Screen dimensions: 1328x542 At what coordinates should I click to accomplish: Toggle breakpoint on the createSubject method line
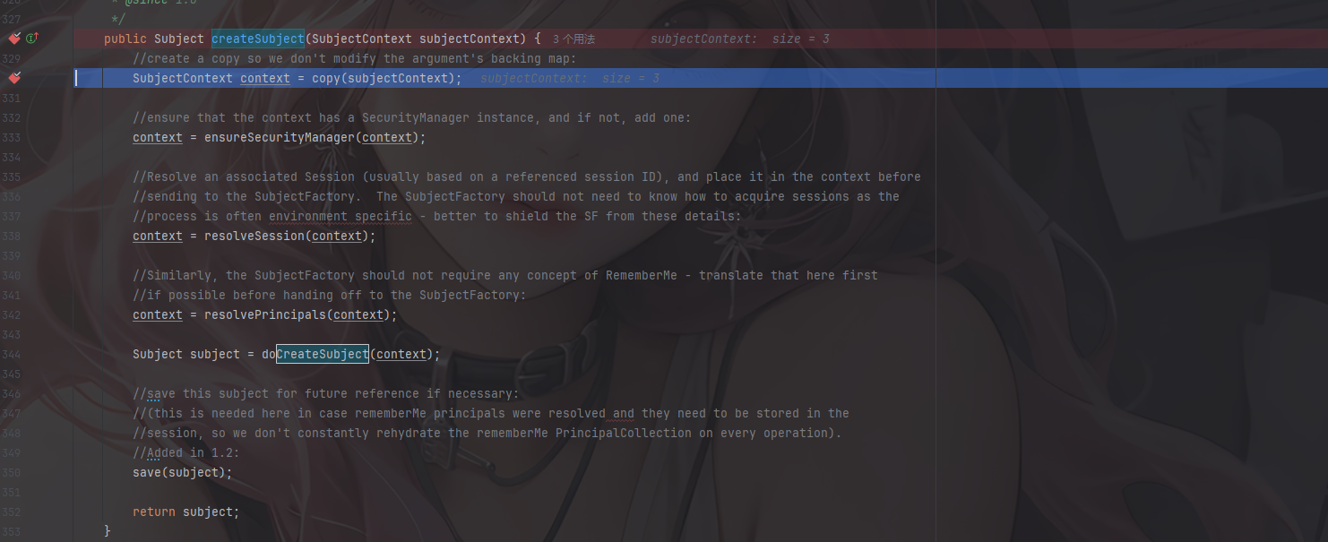click(13, 39)
